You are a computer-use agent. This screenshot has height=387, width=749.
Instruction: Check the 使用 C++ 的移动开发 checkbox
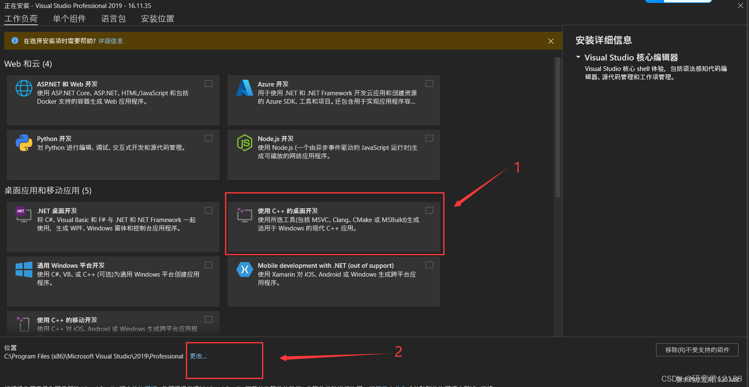click(x=209, y=319)
